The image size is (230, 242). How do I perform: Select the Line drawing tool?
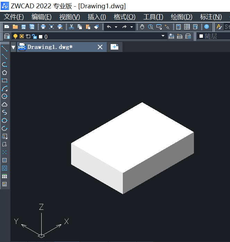click(5, 49)
